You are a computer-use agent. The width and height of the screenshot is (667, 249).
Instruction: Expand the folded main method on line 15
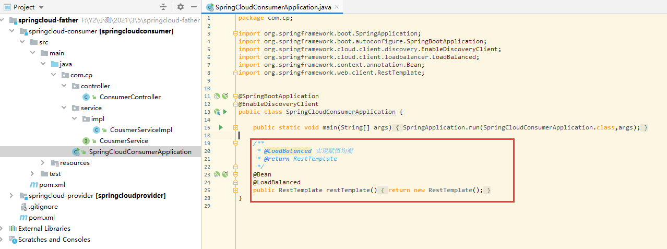[236, 127]
